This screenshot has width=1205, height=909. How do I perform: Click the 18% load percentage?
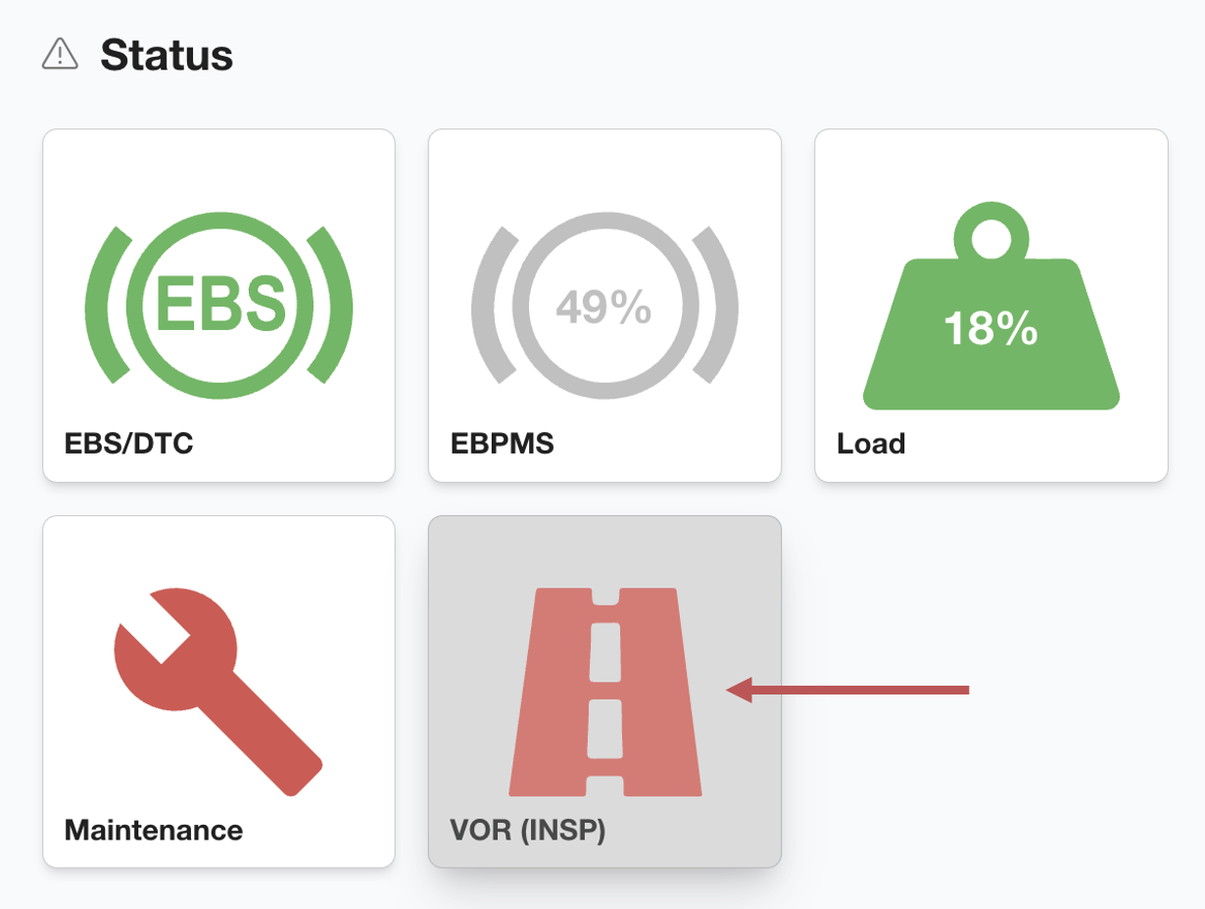[990, 329]
